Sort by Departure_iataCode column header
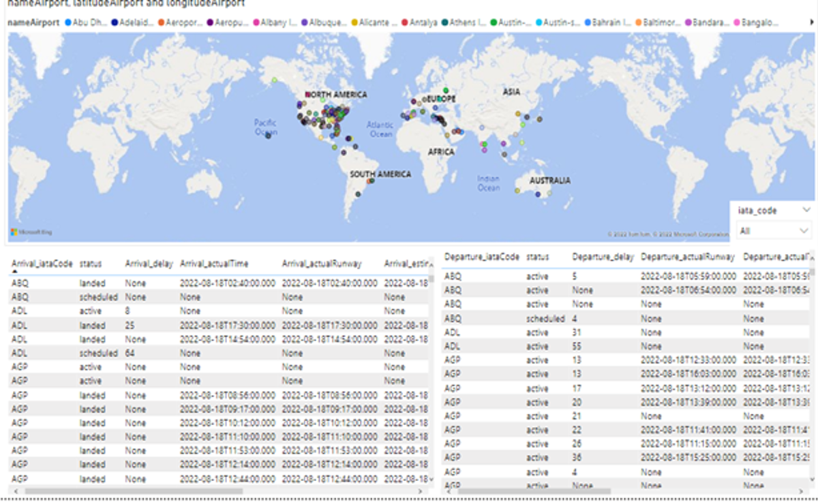Screen dimensions: 818x502 (481, 257)
